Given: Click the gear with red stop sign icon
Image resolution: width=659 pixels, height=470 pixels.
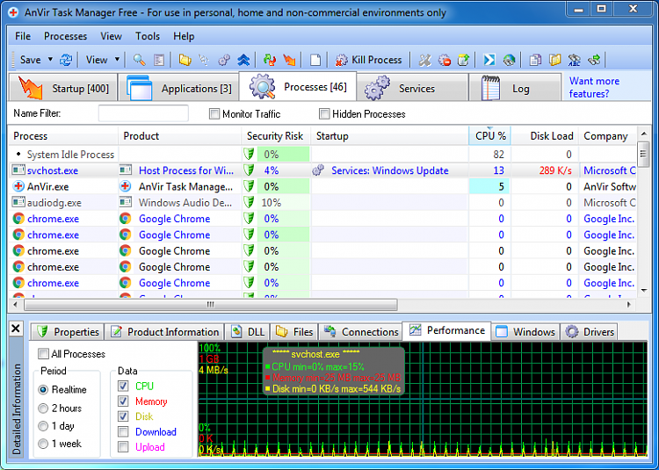Looking at the screenshot, I should point(445,60).
